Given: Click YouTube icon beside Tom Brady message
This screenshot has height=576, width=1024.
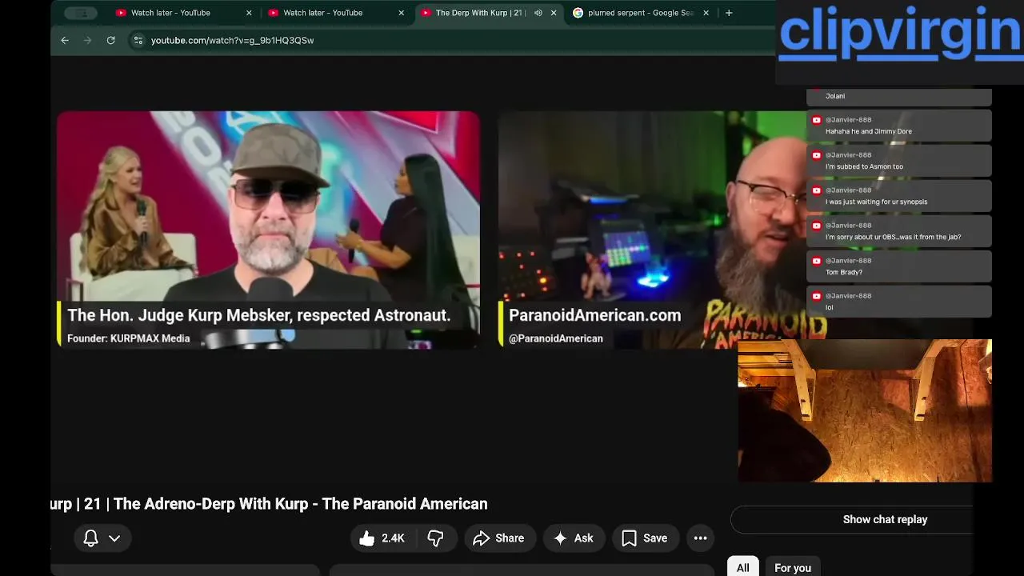Looking at the screenshot, I should (x=817, y=261).
